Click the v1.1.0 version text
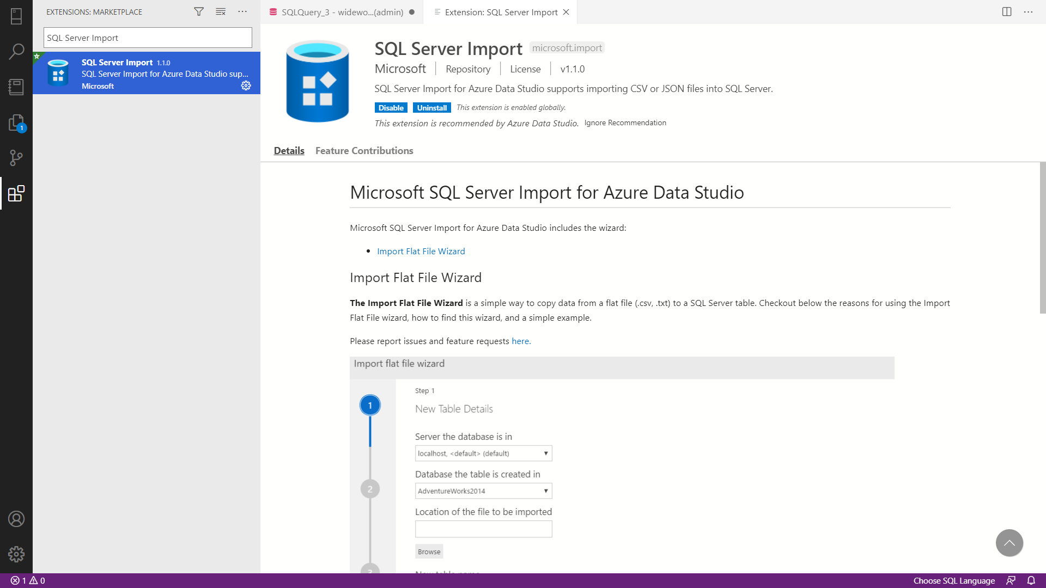This screenshot has width=1046, height=588. [x=573, y=69]
